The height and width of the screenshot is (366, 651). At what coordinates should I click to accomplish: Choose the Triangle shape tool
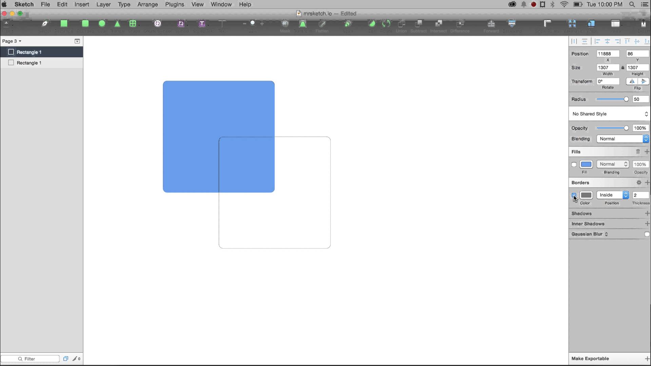coord(117,24)
